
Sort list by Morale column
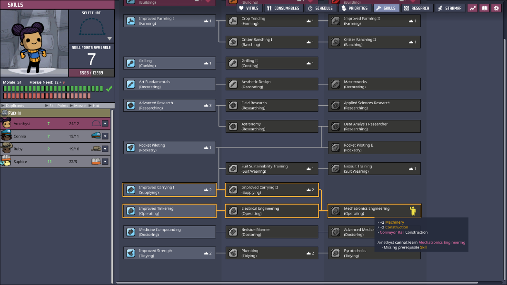(78, 106)
